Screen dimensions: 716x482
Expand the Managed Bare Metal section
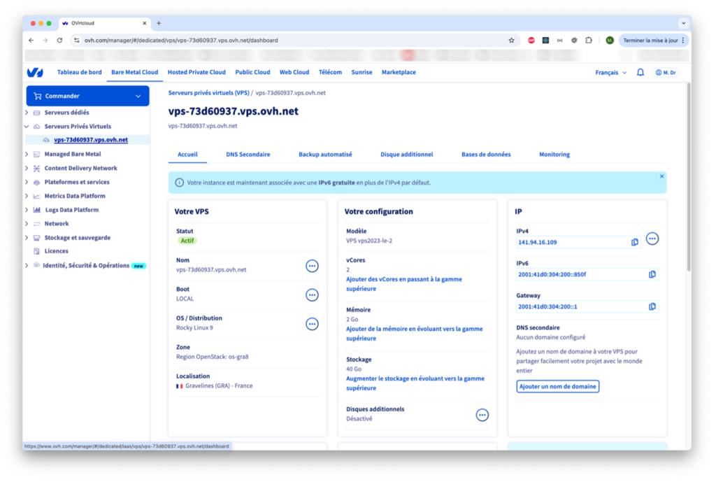pyautogui.click(x=27, y=155)
